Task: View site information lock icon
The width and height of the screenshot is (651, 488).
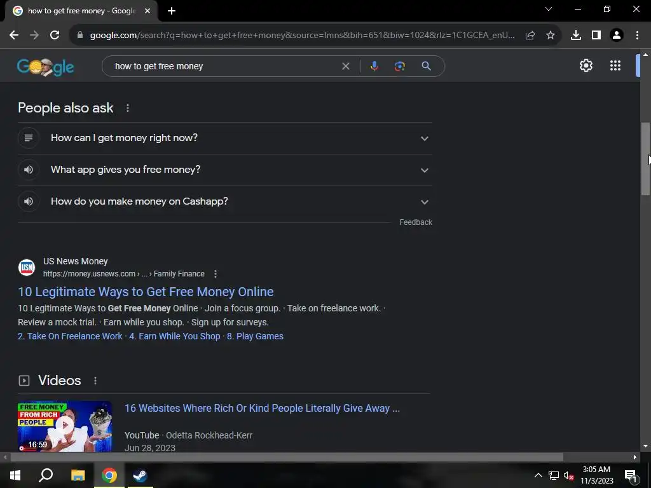Action: pyautogui.click(x=80, y=36)
